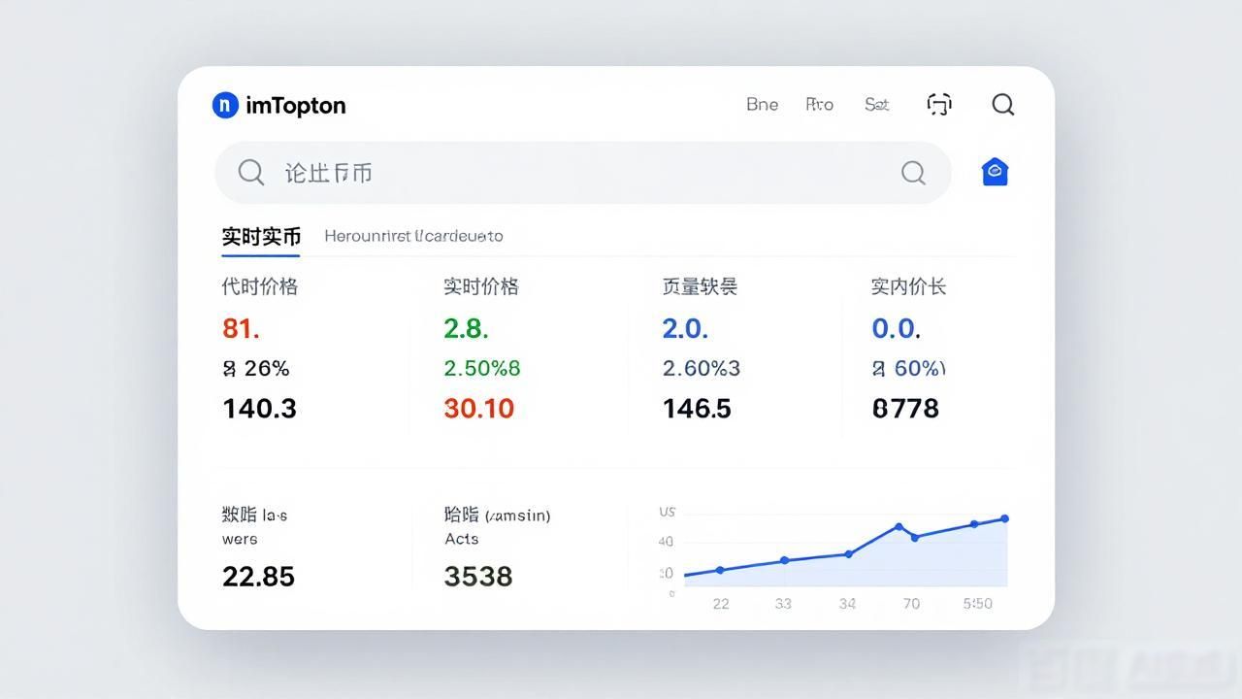Click the 146.5 figure

[x=697, y=408]
